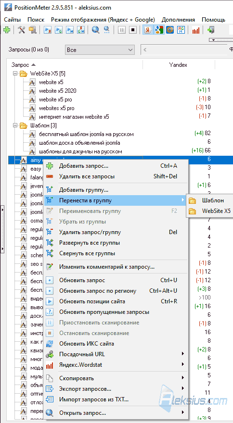
Task: Choose Обновить пропущенные запросы
Action: click(x=116, y=312)
